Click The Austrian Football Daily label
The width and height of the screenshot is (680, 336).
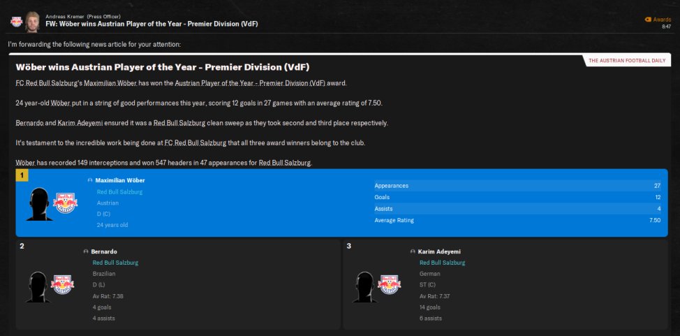pyautogui.click(x=628, y=61)
